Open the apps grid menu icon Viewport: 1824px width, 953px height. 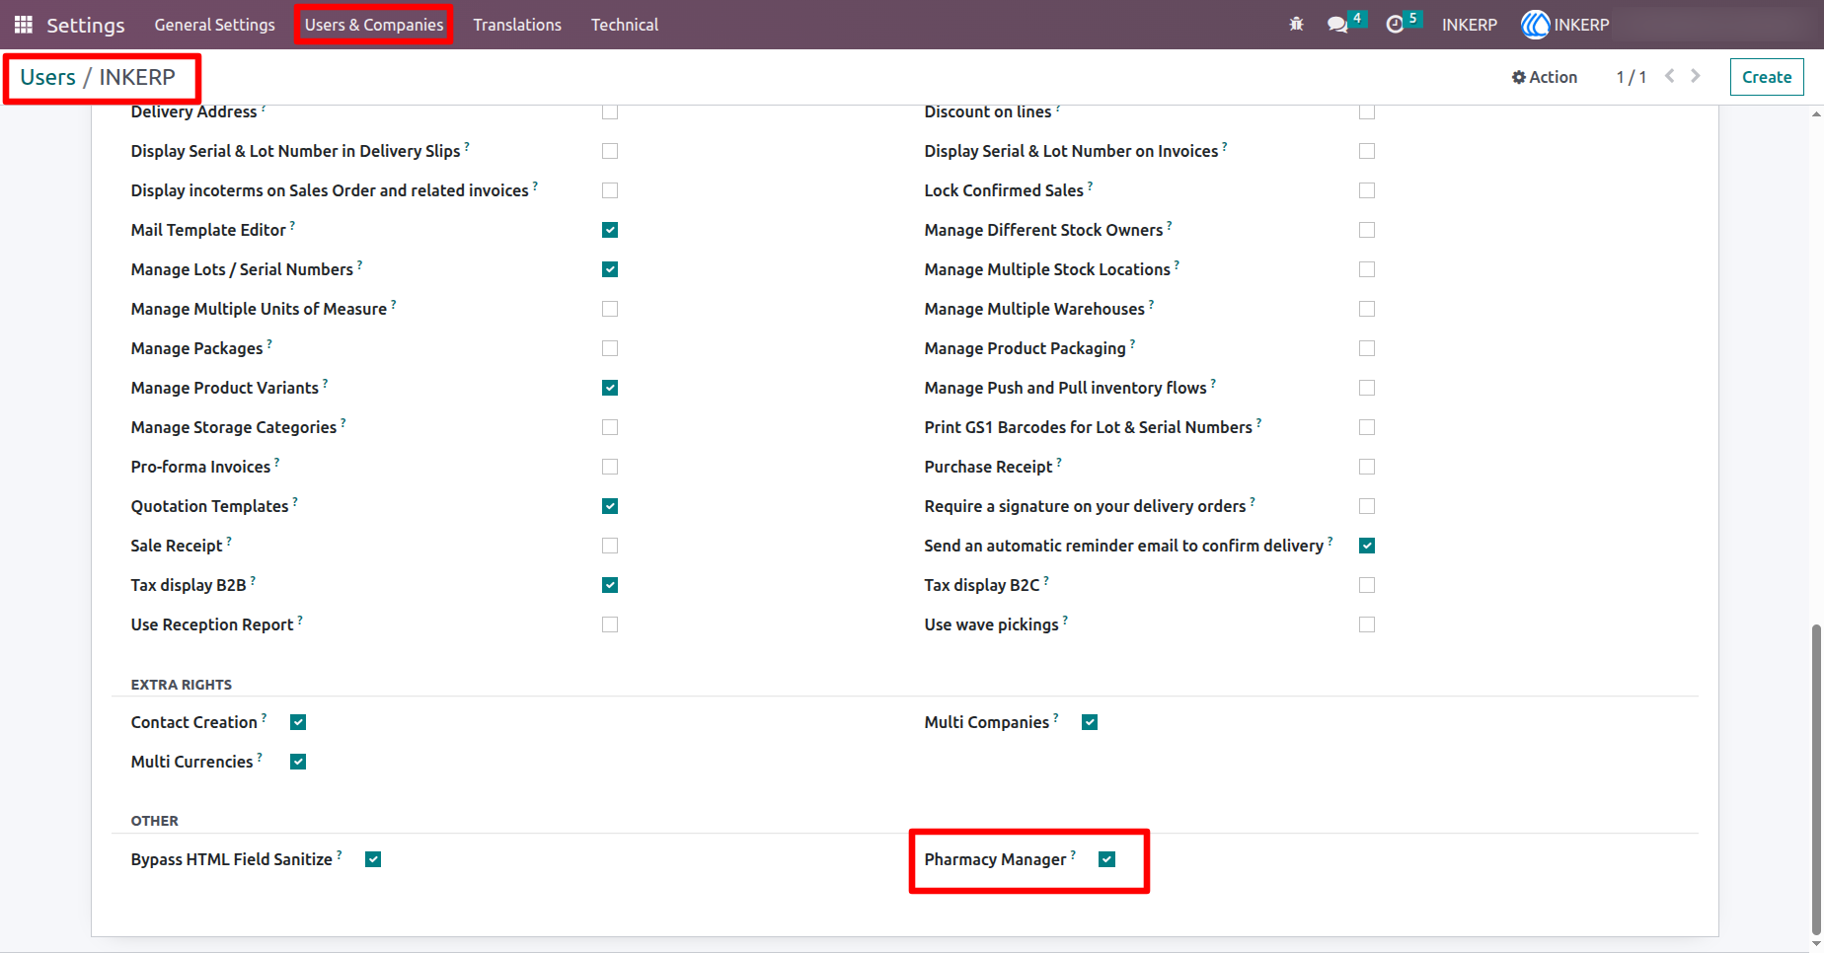[24, 25]
